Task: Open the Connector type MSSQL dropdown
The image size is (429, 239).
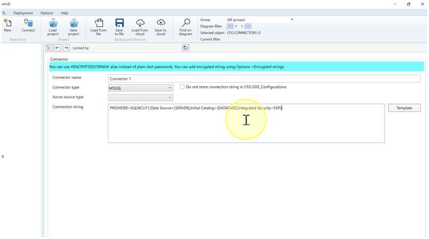Action: coord(140,88)
